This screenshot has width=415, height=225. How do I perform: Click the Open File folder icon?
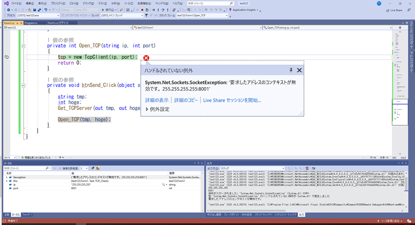(x=30, y=10)
